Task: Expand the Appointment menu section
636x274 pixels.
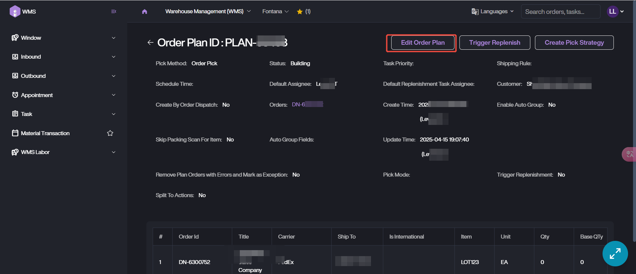Action: pyautogui.click(x=63, y=95)
